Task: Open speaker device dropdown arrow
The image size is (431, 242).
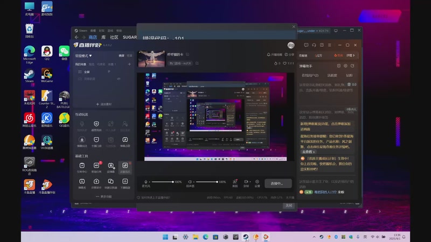Action: 193,182
